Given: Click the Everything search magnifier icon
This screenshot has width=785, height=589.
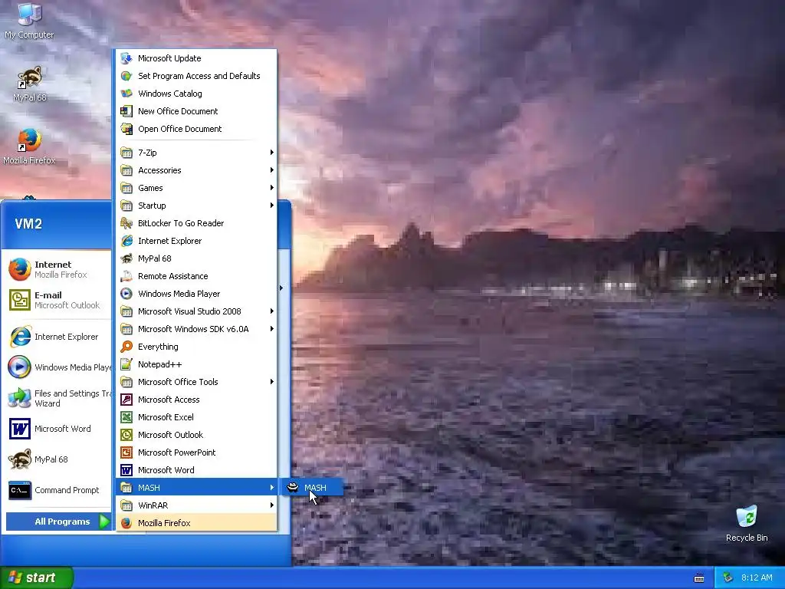Looking at the screenshot, I should [126, 347].
